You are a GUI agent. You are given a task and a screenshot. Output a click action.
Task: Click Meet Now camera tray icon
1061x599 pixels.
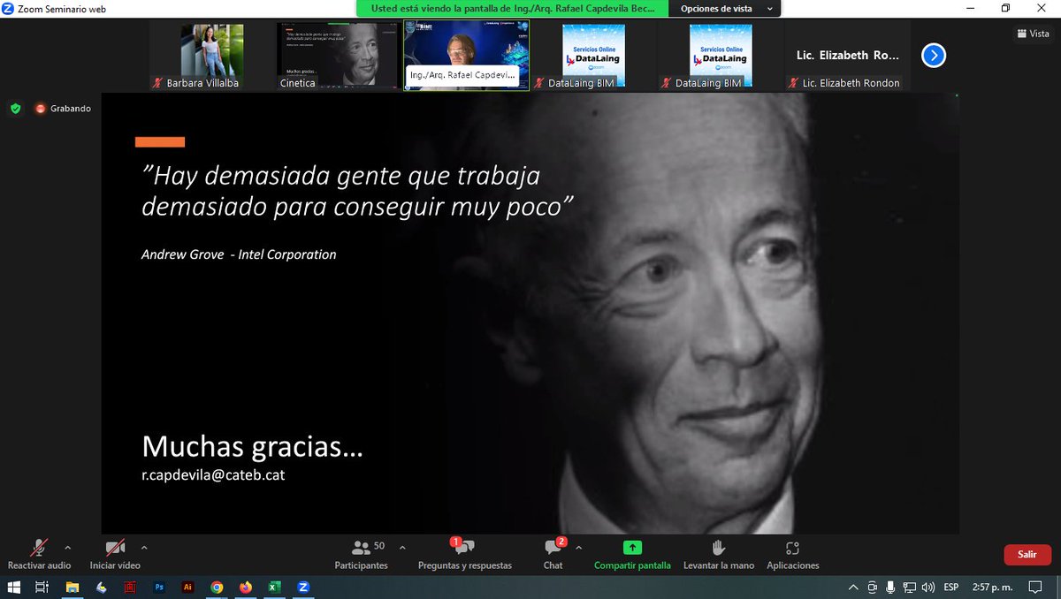(x=872, y=587)
